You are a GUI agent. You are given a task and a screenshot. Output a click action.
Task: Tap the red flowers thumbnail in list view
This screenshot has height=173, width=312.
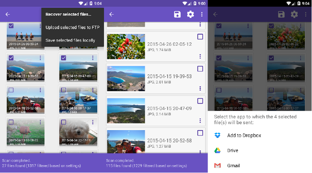(x=126, y=46)
